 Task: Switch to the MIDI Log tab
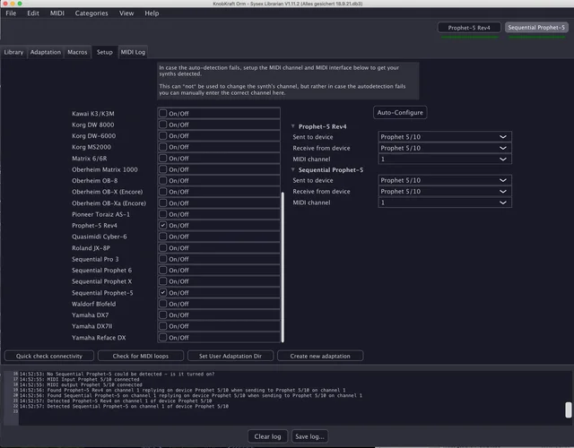[x=133, y=53]
